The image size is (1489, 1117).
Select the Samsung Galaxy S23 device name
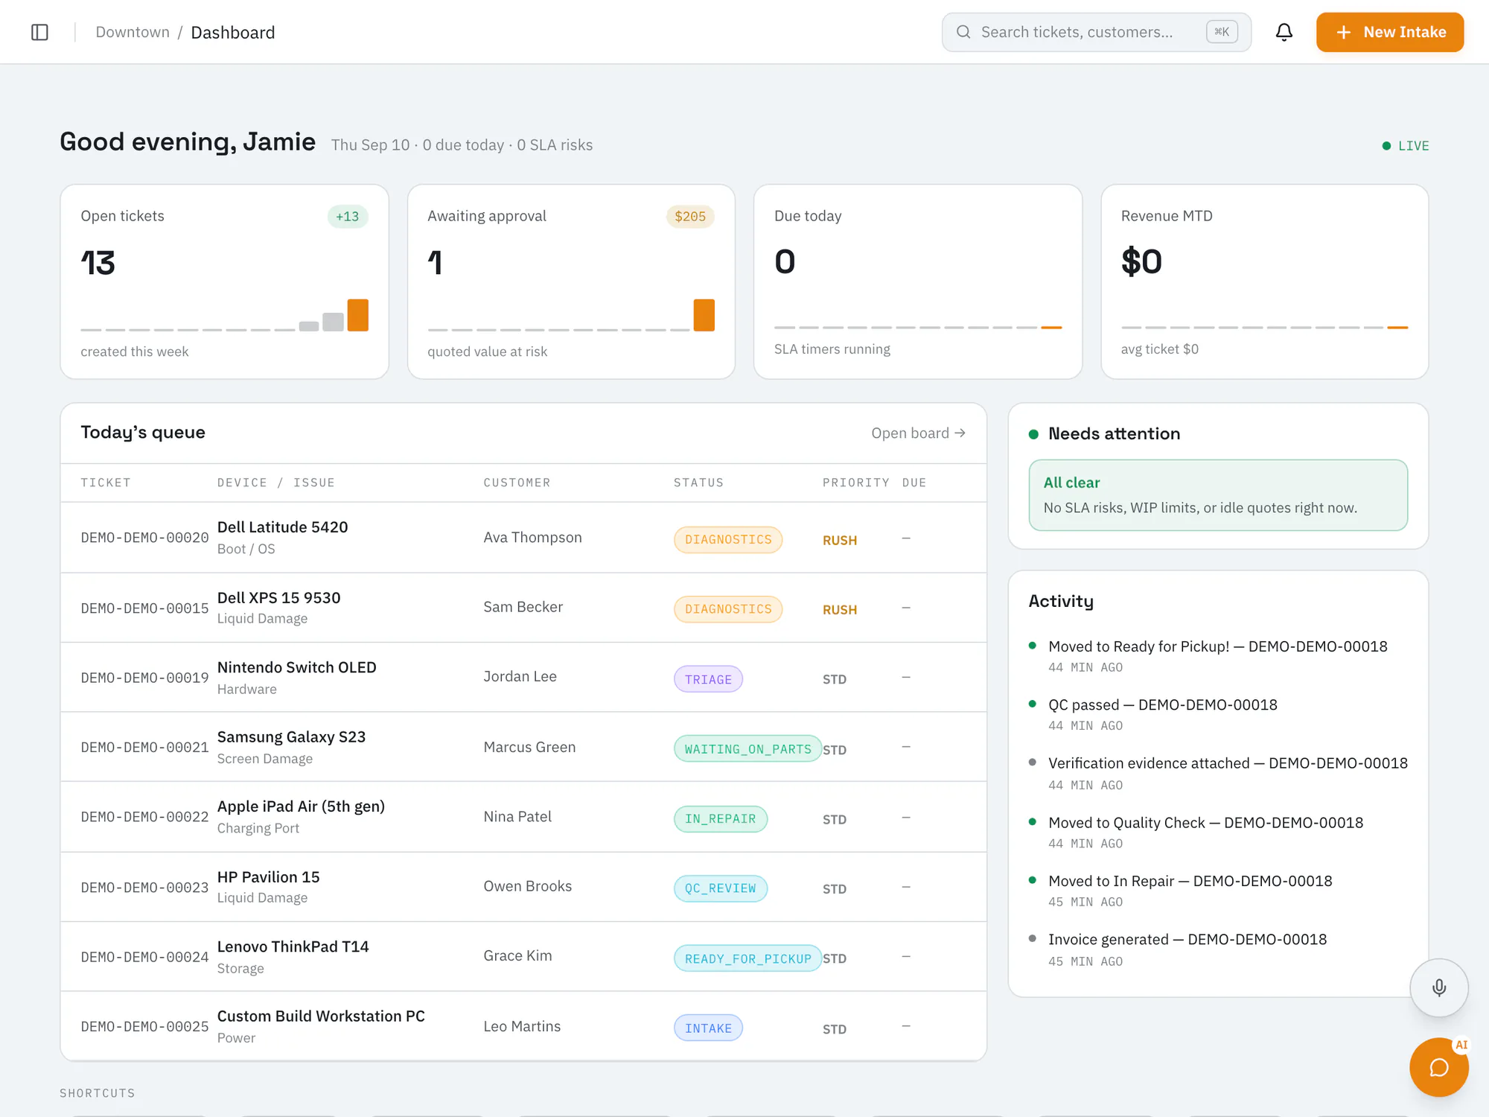[291, 737]
